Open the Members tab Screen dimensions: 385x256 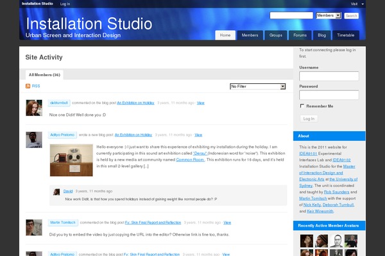pos(250,35)
